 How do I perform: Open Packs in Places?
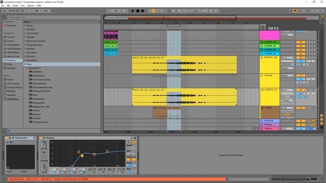[10, 80]
